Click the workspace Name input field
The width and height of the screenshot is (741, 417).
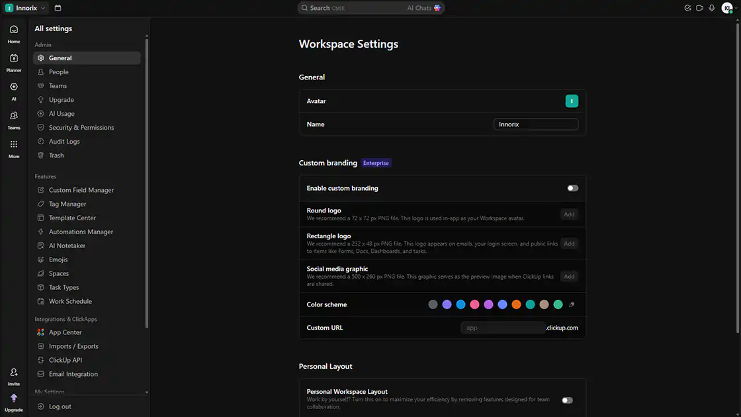pos(536,124)
